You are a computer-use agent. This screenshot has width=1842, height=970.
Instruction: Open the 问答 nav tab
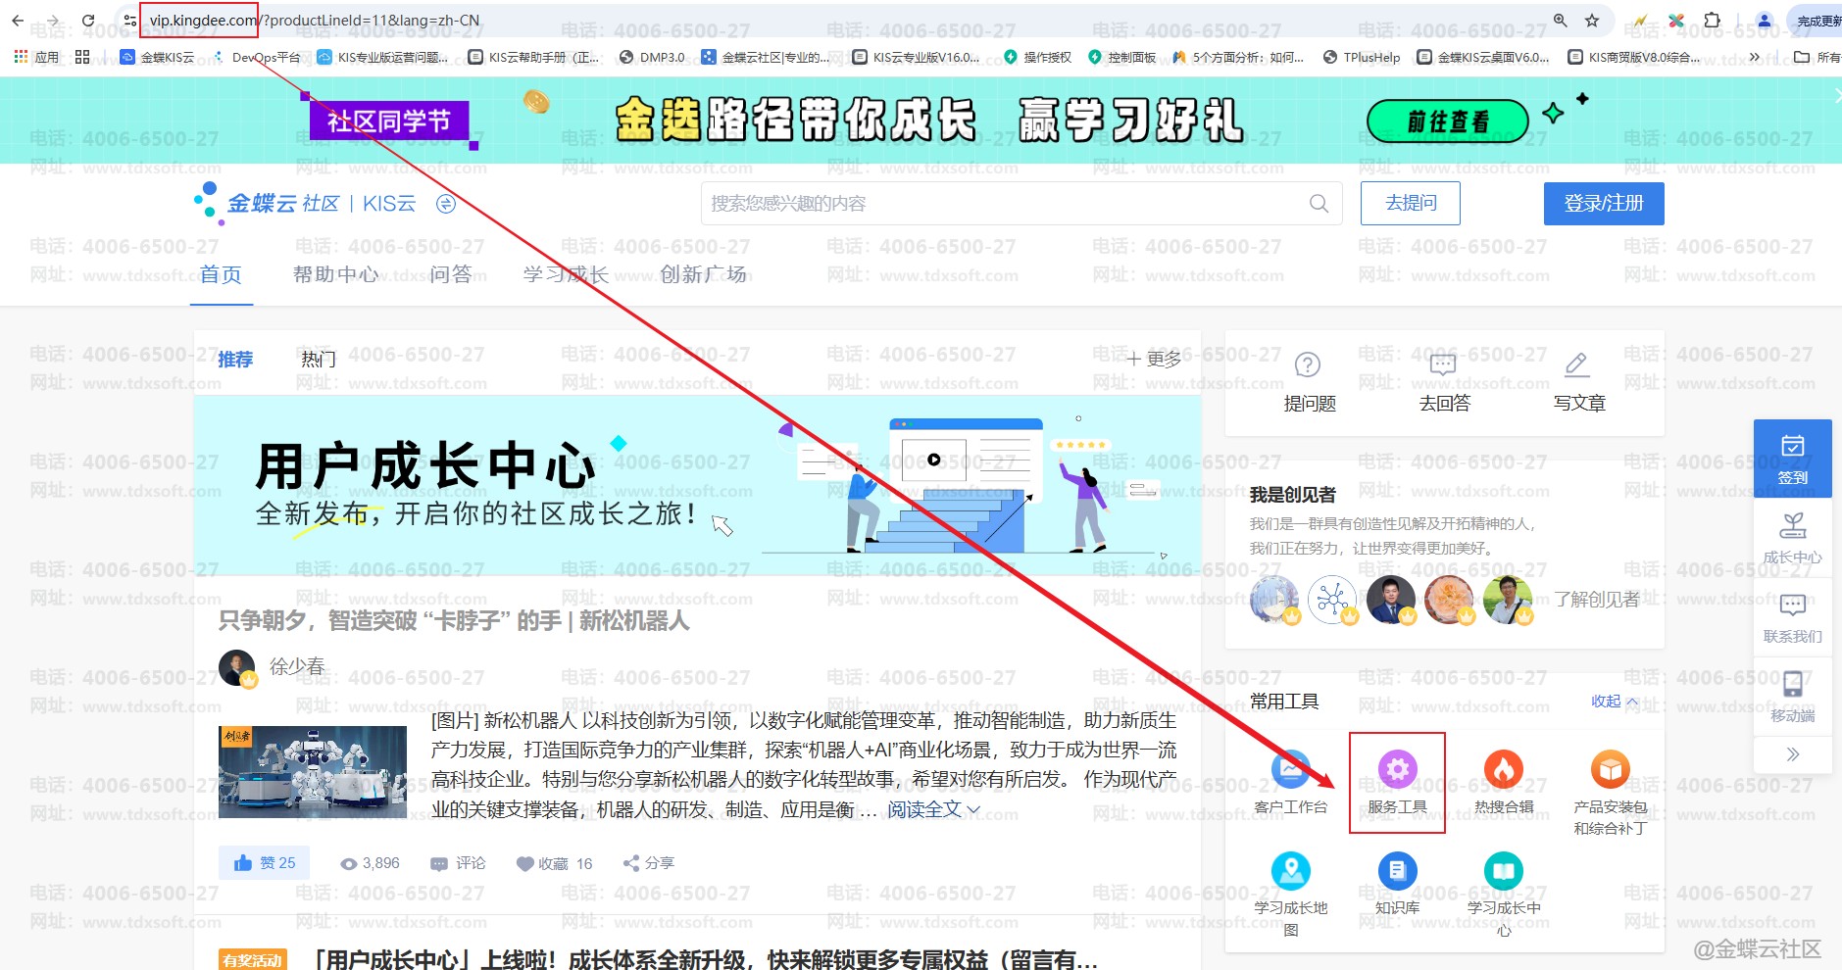click(451, 275)
